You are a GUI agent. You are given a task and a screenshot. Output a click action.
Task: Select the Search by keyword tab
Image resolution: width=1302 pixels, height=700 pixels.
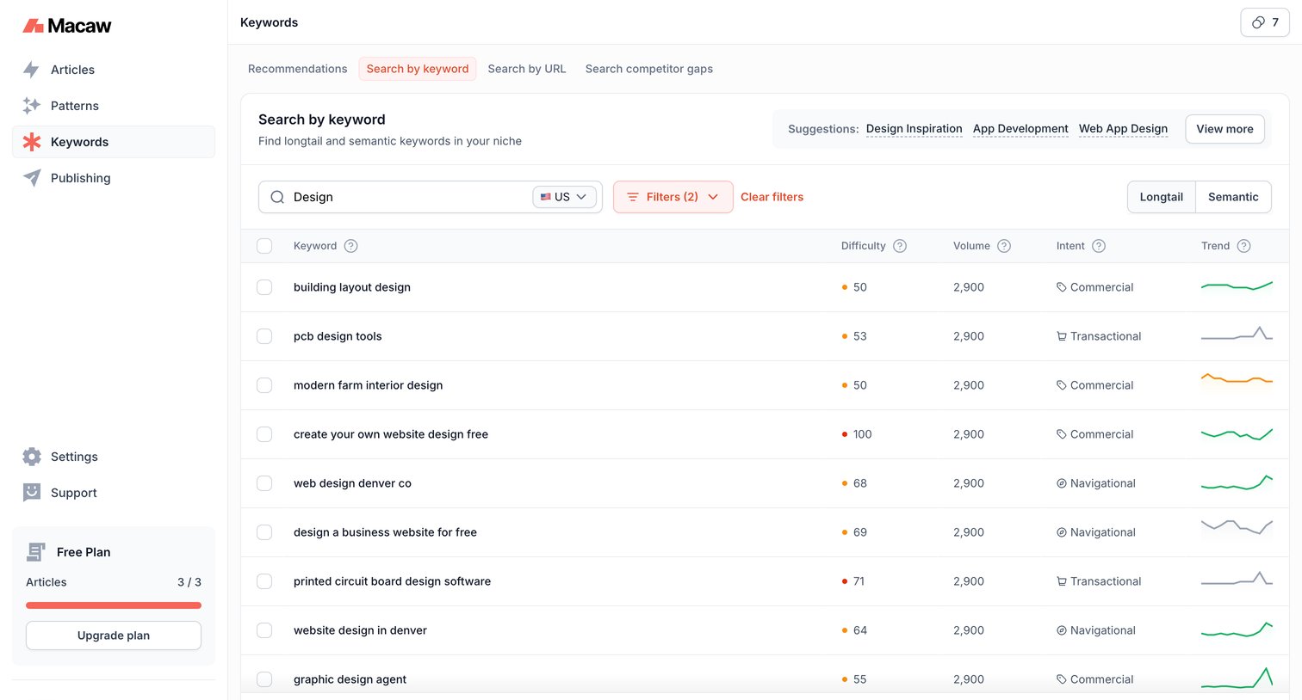coord(418,69)
